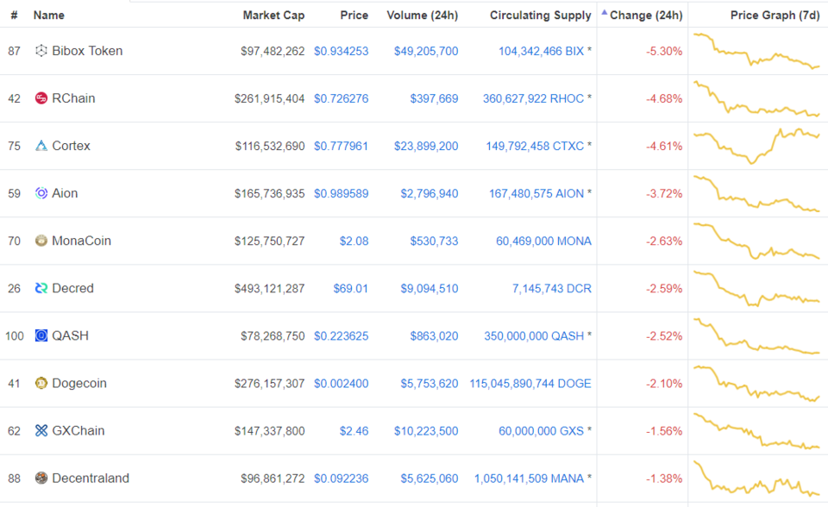Click RChain change value -4.68%
This screenshot has width=828, height=507.
tap(664, 99)
